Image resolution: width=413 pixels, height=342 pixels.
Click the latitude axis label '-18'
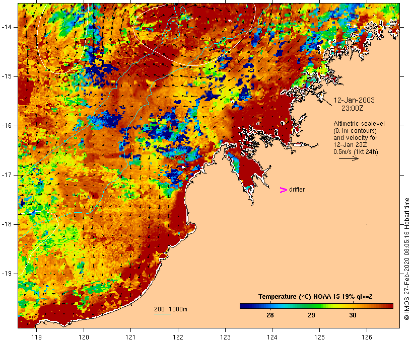7,224
